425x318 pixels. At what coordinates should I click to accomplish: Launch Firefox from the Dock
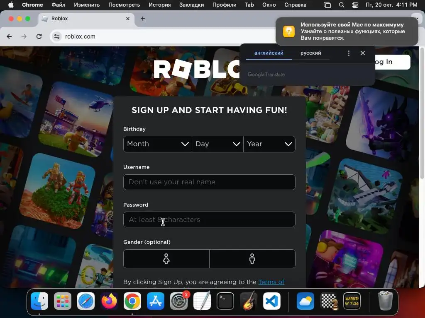tap(109, 301)
